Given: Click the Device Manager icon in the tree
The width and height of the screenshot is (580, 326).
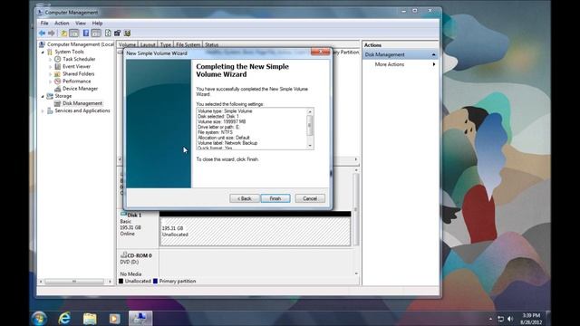Looking at the screenshot, I should (x=58, y=89).
